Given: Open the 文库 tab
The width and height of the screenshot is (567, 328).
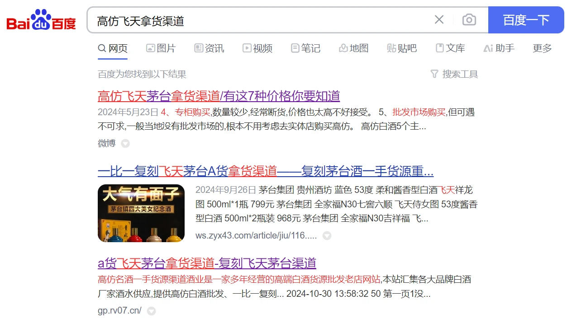Looking at the screenshot, I should click(x=450, y=48).
